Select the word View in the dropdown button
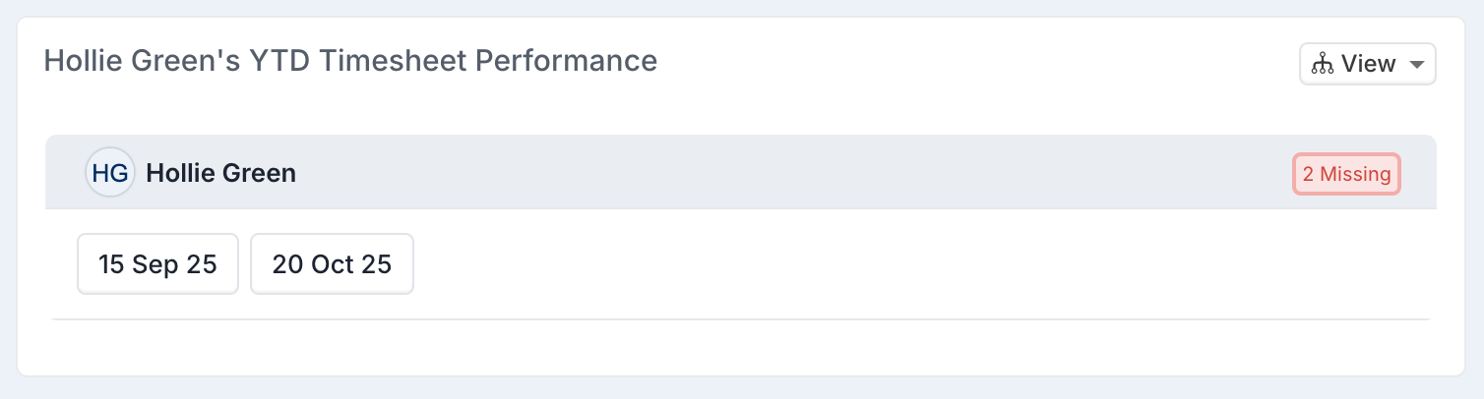 point(1369,65)
